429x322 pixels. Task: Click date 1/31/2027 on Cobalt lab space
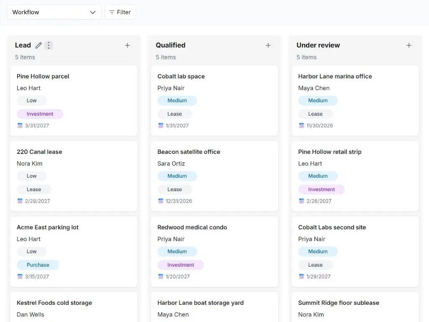coord(177,126)
